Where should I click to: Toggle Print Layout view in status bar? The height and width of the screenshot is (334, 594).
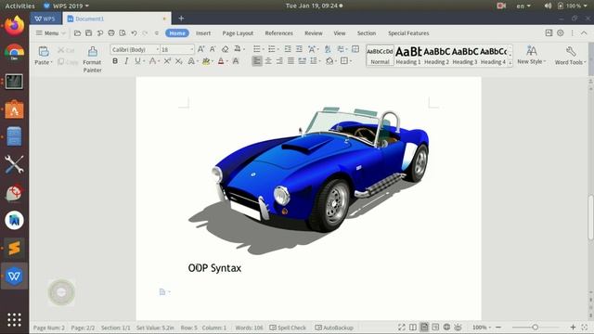tap(424, 328)
